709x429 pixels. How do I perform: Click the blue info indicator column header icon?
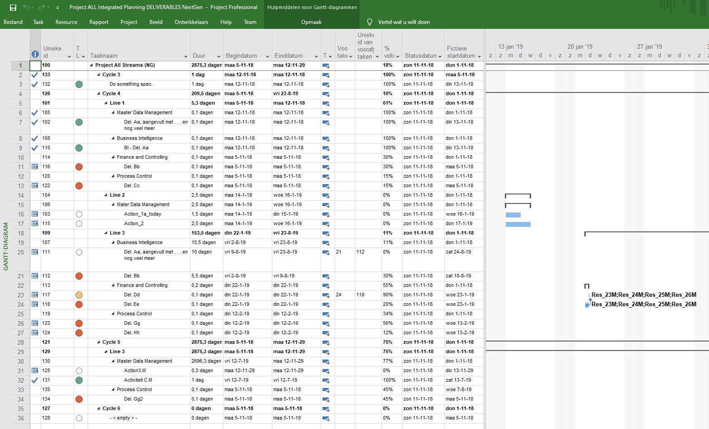pos(35,54)
